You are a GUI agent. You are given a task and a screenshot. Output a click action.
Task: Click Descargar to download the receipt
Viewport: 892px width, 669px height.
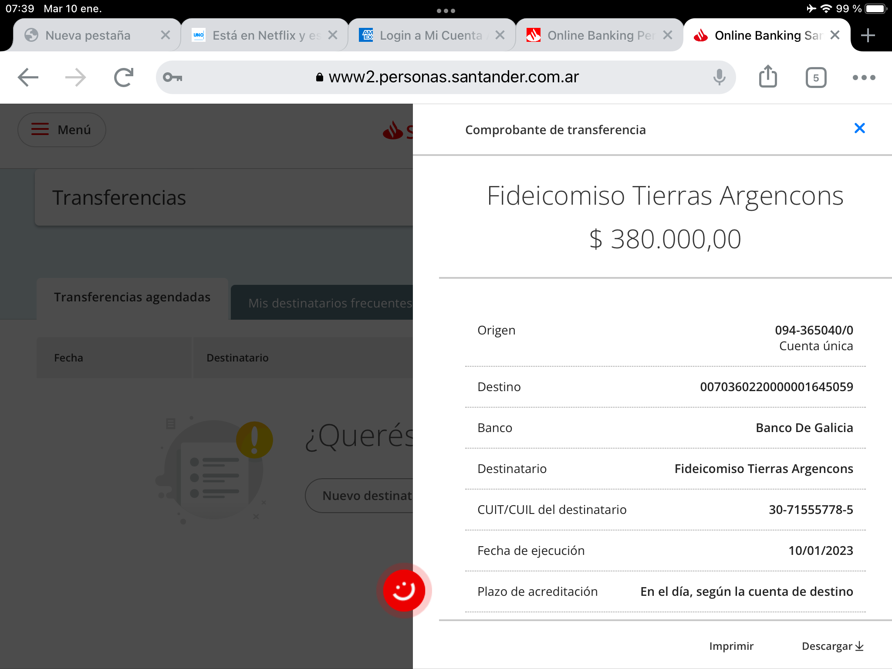832,646
